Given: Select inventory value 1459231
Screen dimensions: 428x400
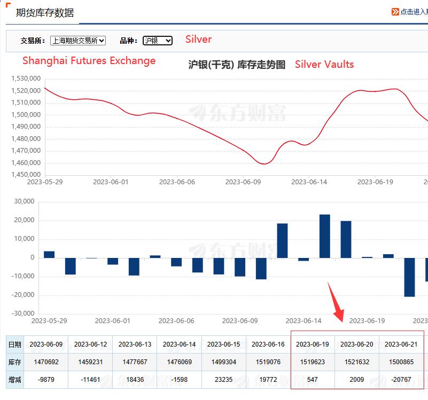Looking at the screenshot, I should click(x=90, y=362).
